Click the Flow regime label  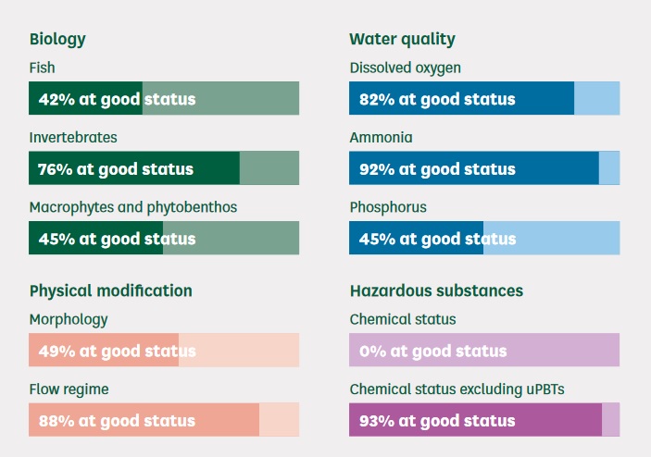pos(69,389)
